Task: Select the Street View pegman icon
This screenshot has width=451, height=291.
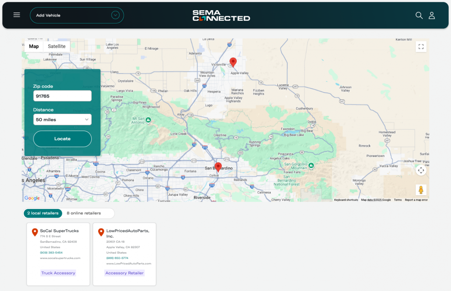Action: pyautogui.click(x=421, y=190)
